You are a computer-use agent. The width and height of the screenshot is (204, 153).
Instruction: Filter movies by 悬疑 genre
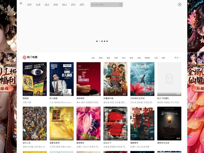coord(108,58)
